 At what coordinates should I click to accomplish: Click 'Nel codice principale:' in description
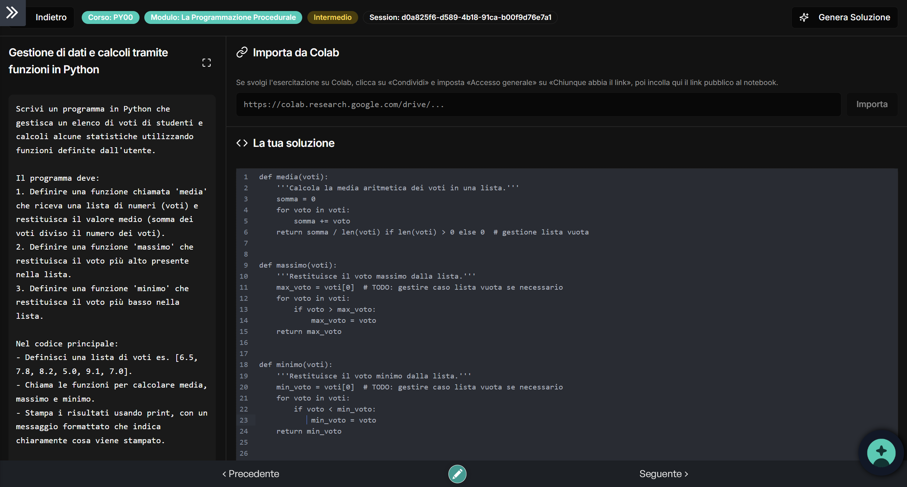67,344
